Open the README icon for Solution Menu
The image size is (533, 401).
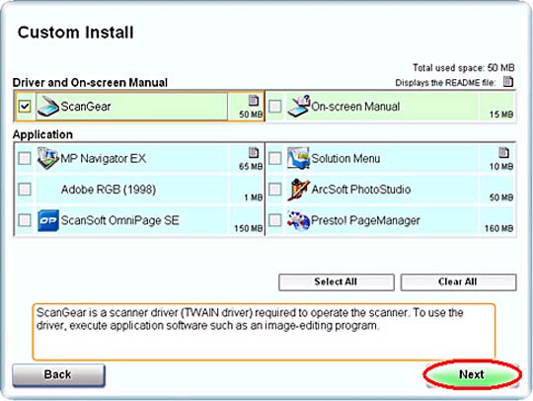click(503, 153)
